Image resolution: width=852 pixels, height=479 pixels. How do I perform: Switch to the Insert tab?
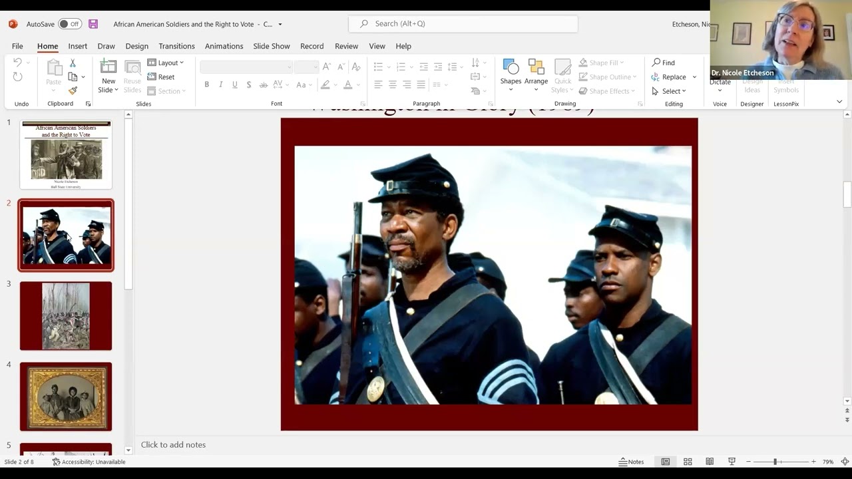(77, 46)
